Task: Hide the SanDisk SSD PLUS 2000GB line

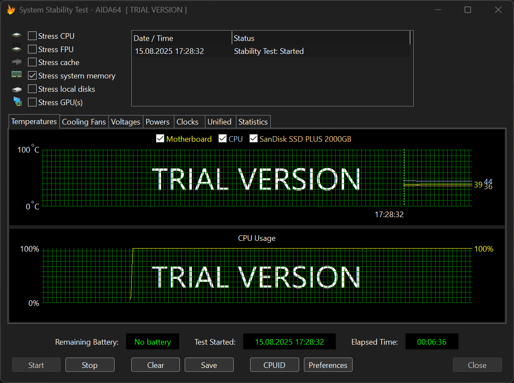Action: click(x=254, y=139)
